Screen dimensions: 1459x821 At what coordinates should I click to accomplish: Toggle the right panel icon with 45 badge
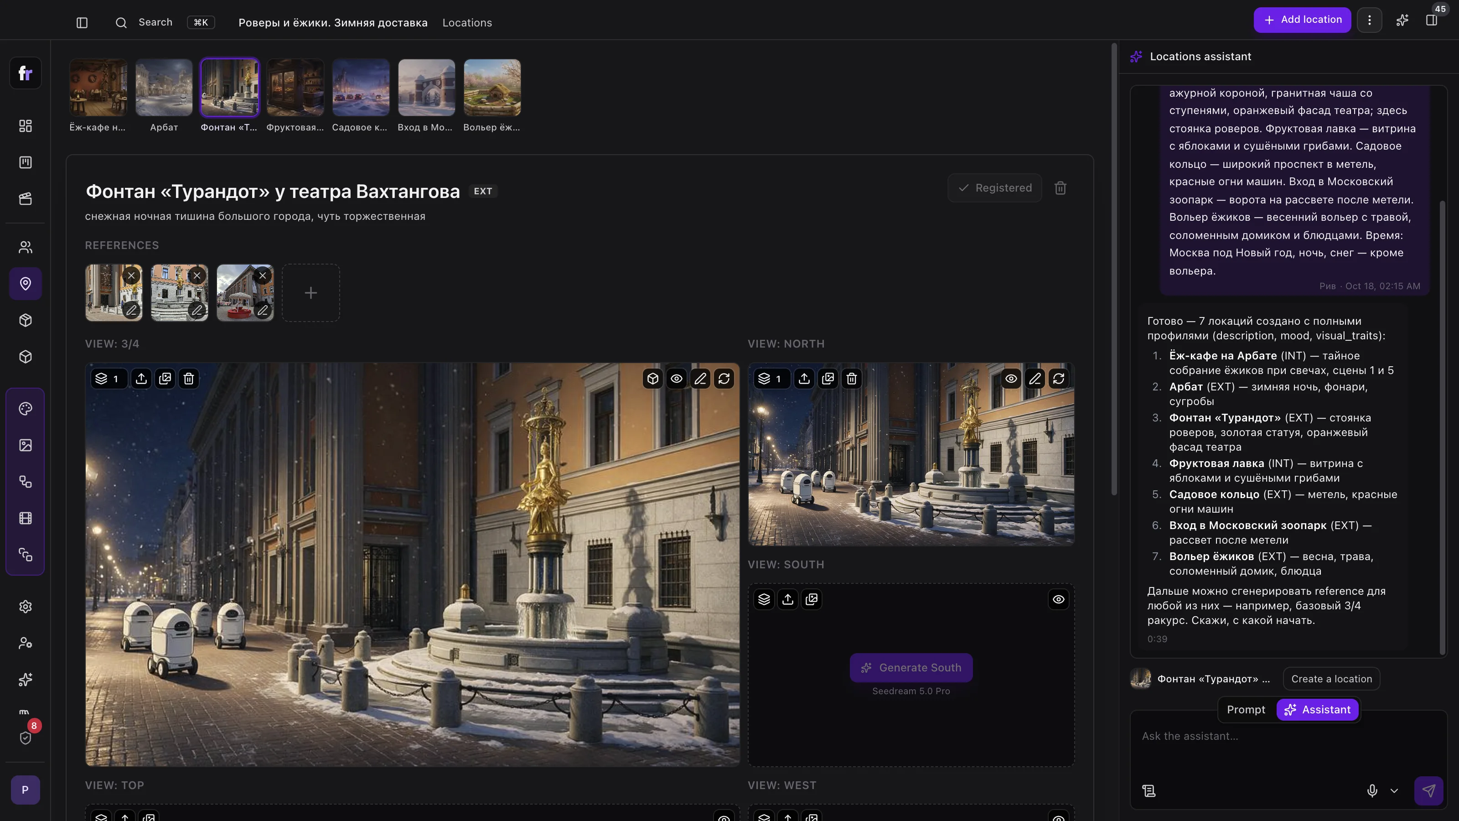click(x=1433, y=21)
